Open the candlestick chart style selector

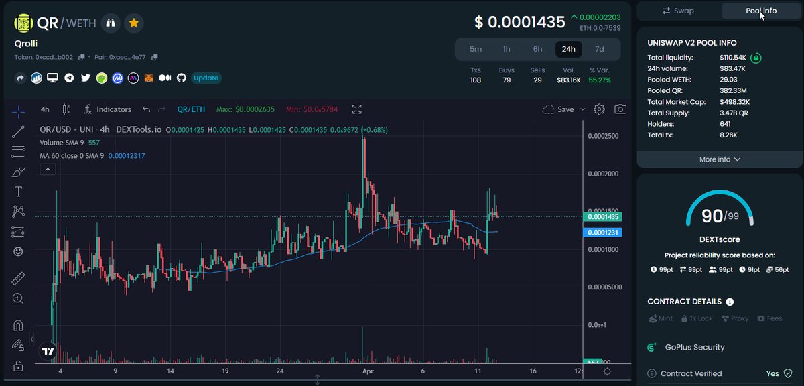(x=66, y=109)
